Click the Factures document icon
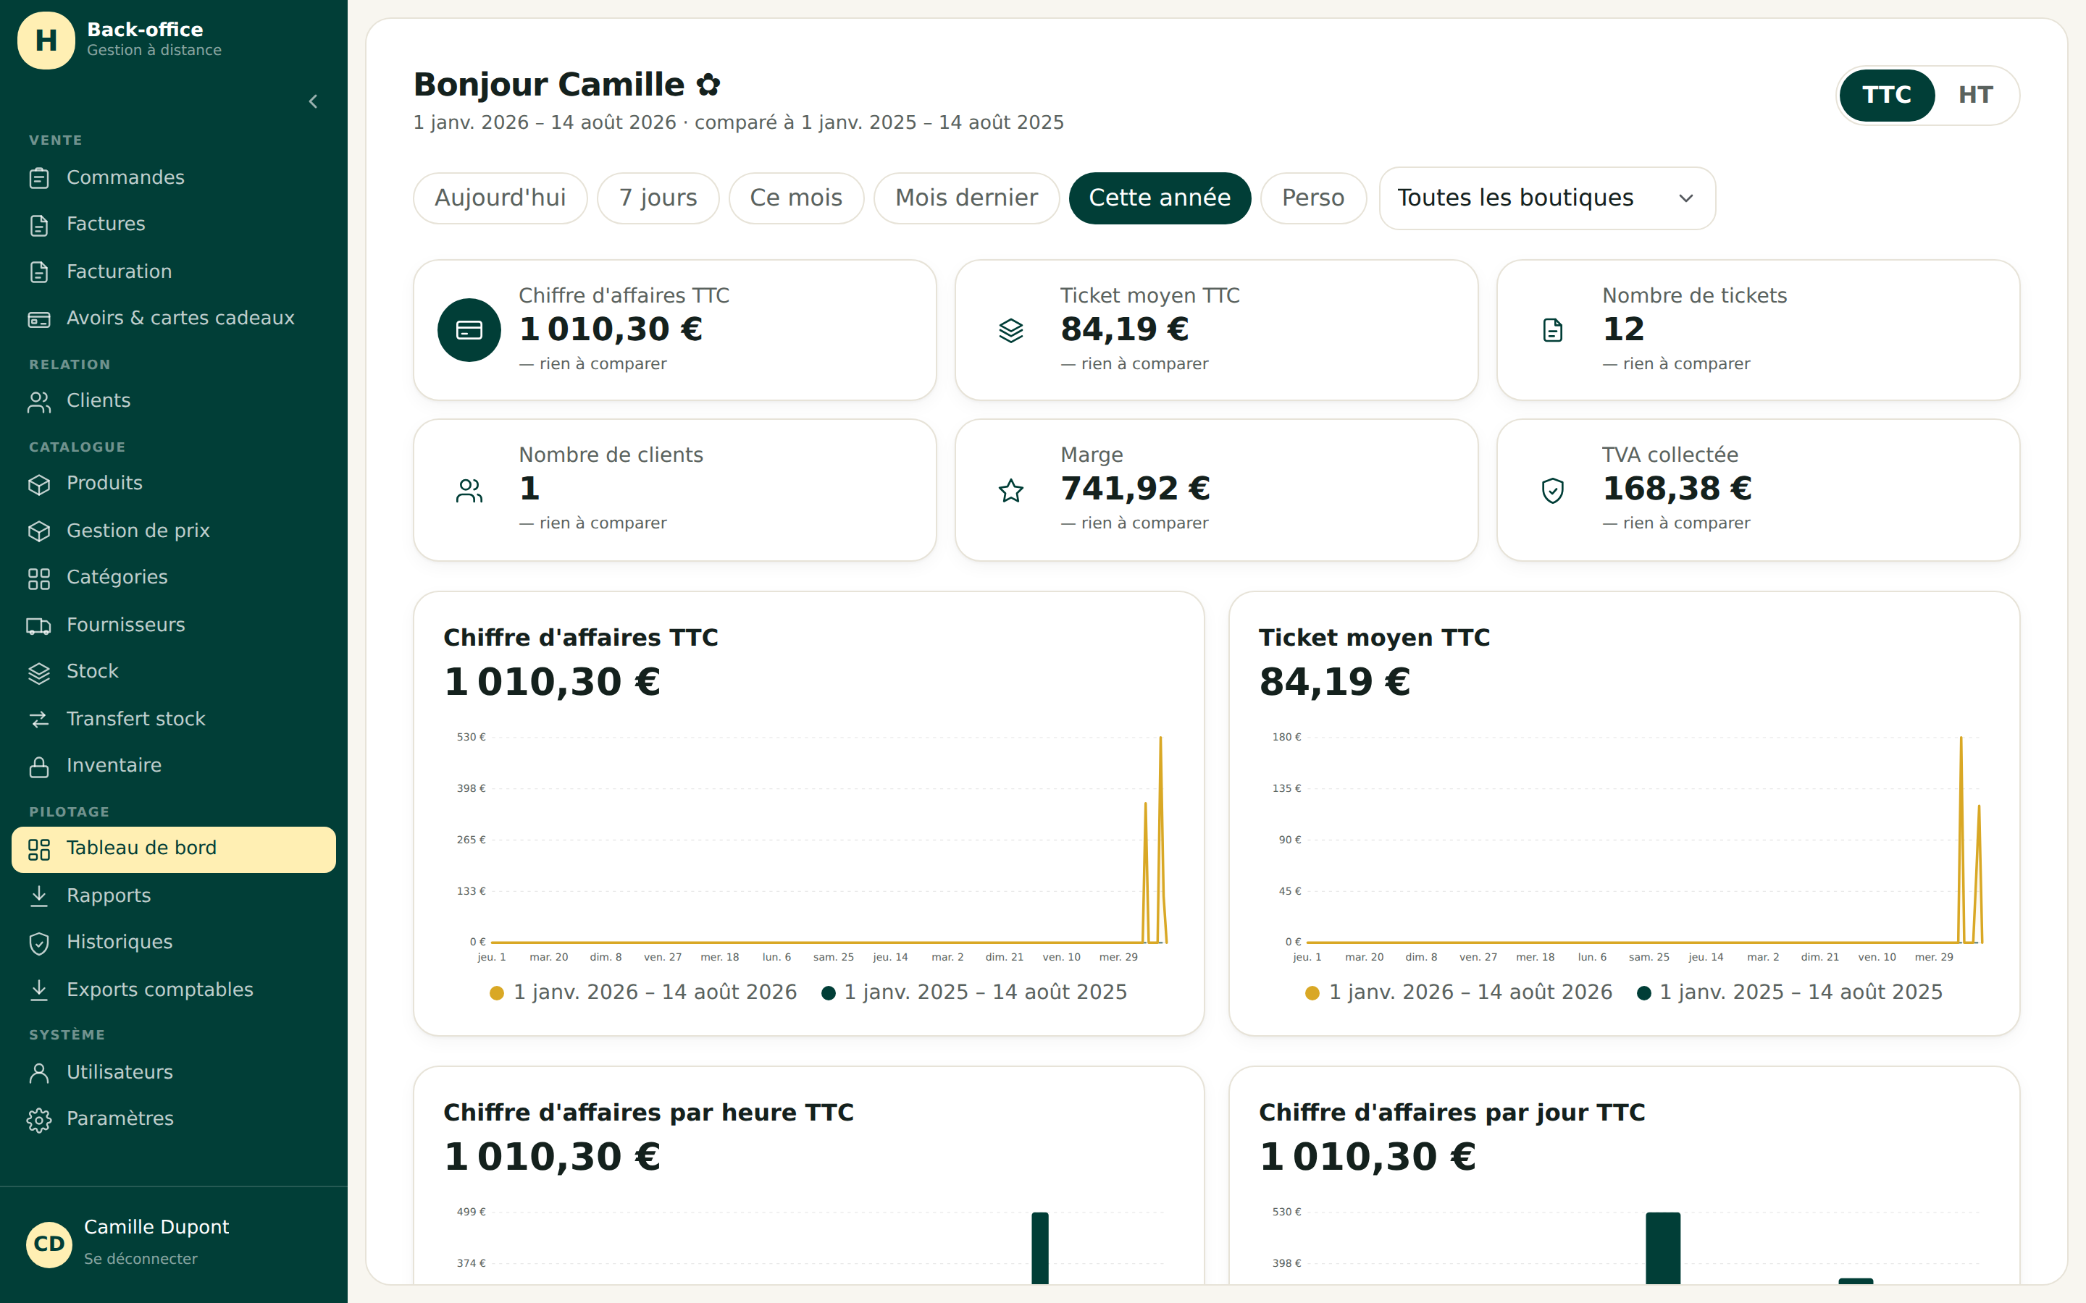The height and width of the screenshot is (1303, 2086). click(39, 225)
